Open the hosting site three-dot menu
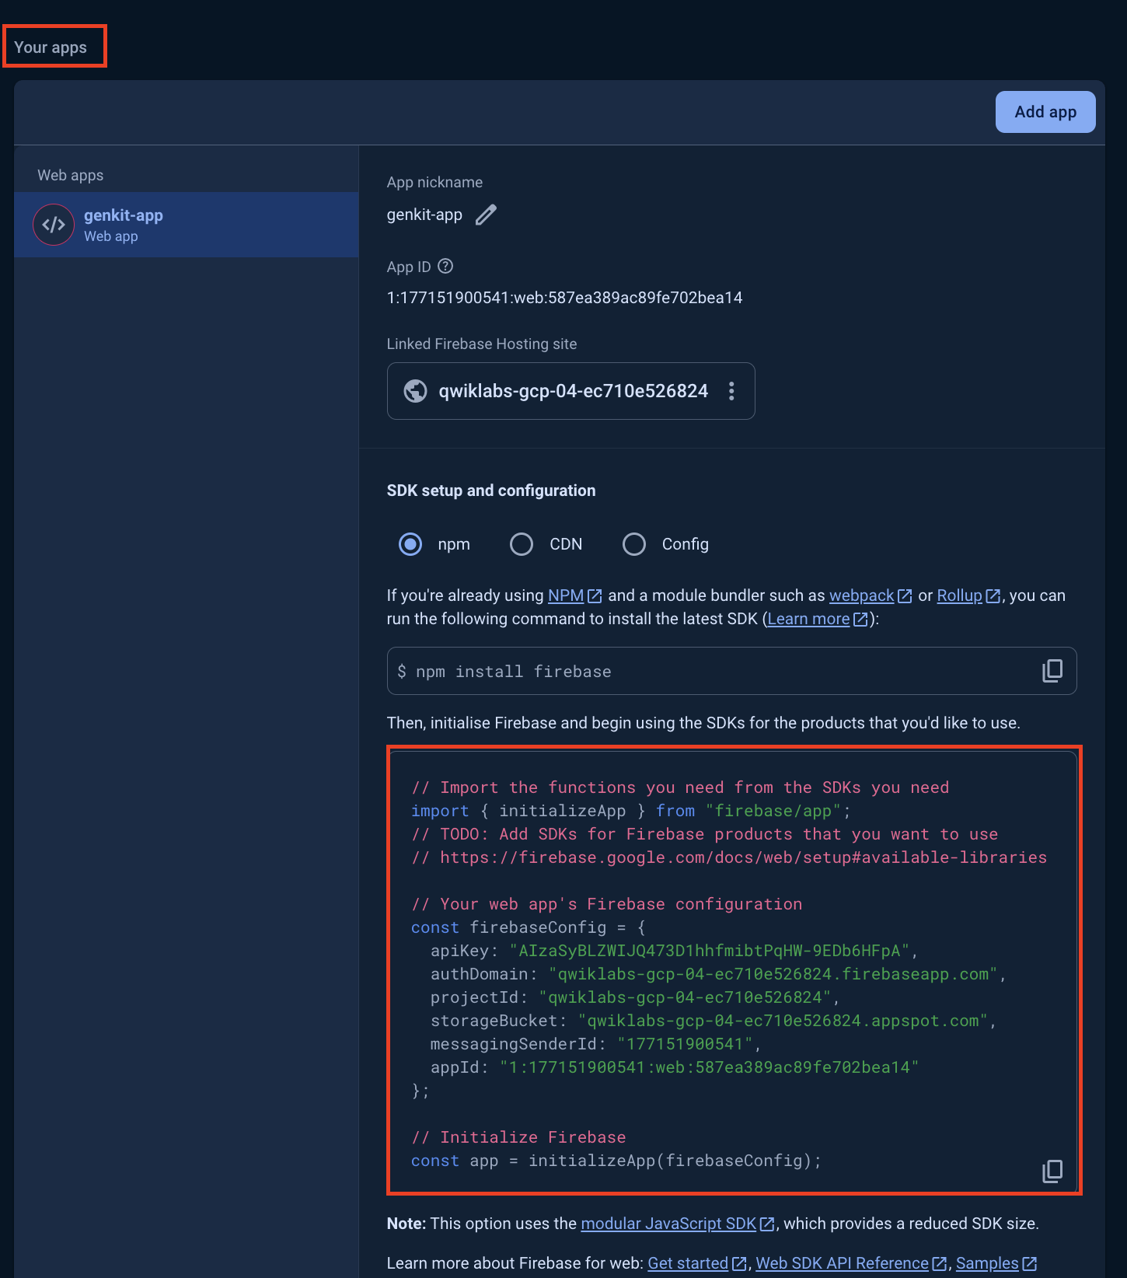1127x1278 pixels. (731, 391)
